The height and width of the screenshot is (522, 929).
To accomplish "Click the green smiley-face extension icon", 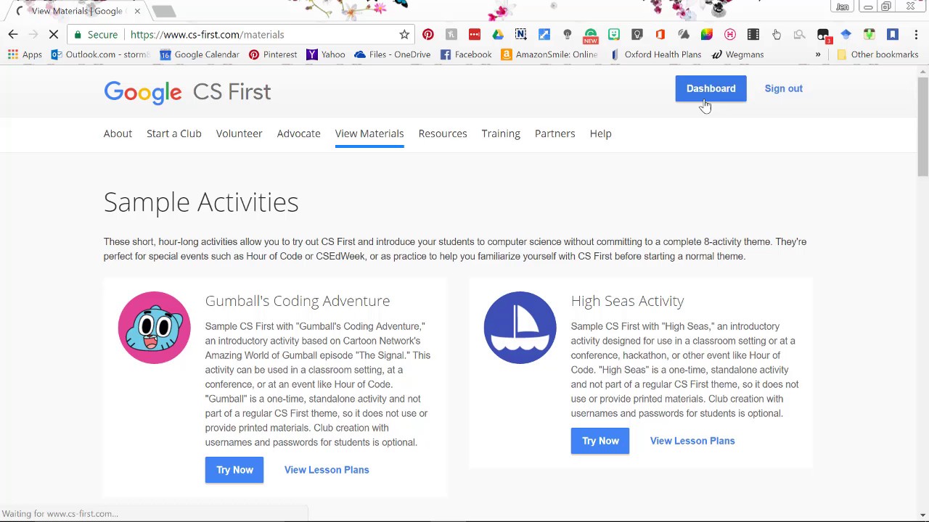I will (614, 35).
